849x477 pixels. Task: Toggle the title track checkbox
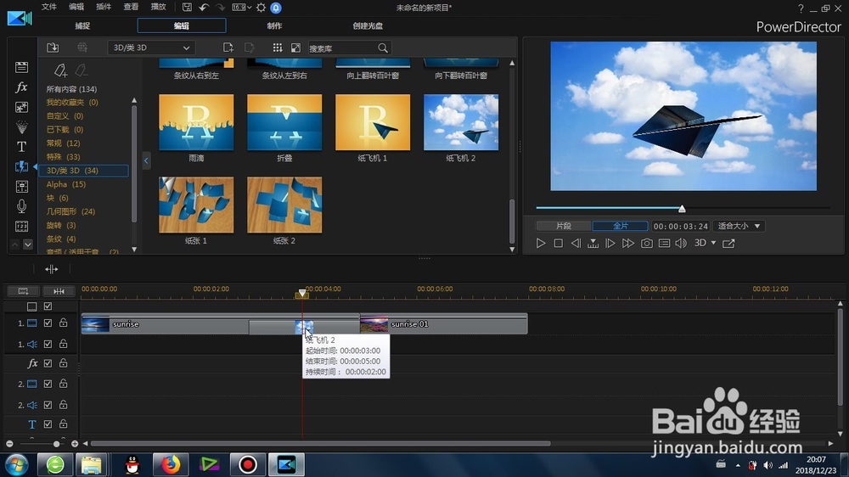click(x=48, y=424)
